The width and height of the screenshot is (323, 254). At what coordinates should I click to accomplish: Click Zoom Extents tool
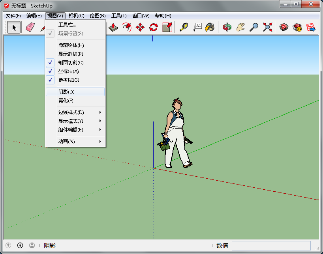coord(268,27)
